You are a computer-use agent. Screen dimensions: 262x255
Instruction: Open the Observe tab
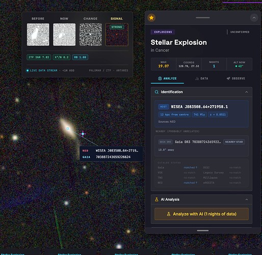click(235, 79)
